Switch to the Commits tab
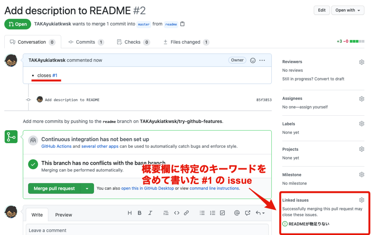 86,42
